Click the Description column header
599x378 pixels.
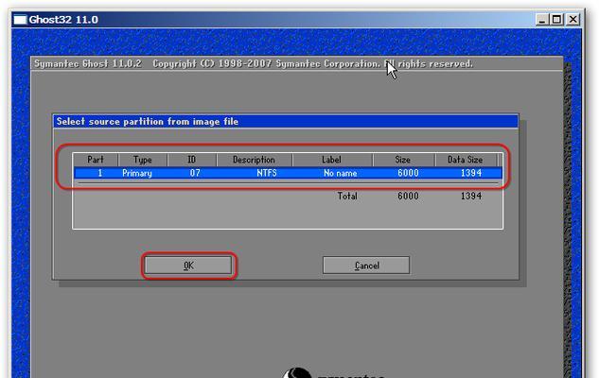coord(254,160)
